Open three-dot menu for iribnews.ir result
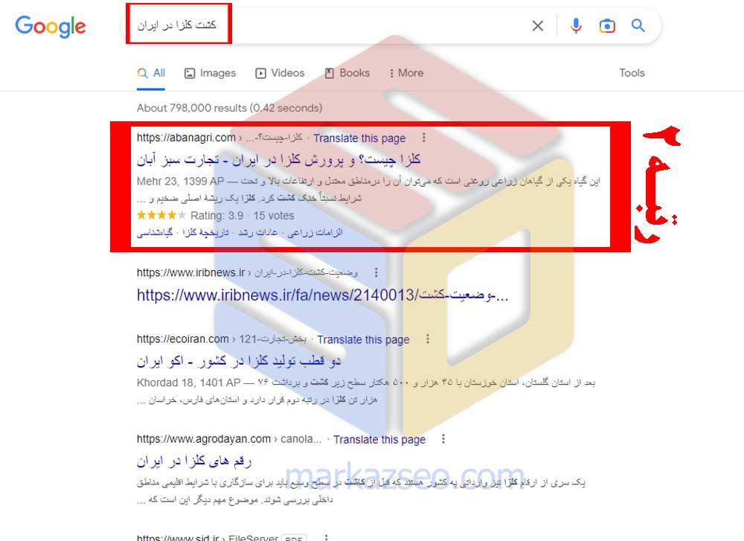Screen dimensions: 744x541 (376, 272)
